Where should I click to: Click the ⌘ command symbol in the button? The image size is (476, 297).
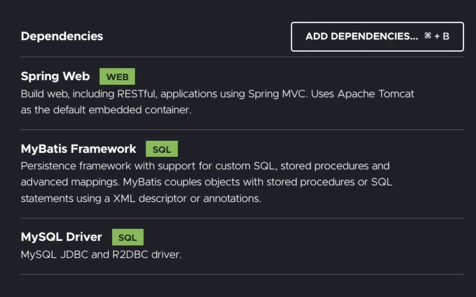coord(427,36)
